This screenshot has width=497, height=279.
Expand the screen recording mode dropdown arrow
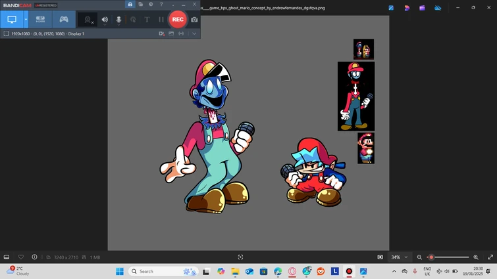point(26,20)
